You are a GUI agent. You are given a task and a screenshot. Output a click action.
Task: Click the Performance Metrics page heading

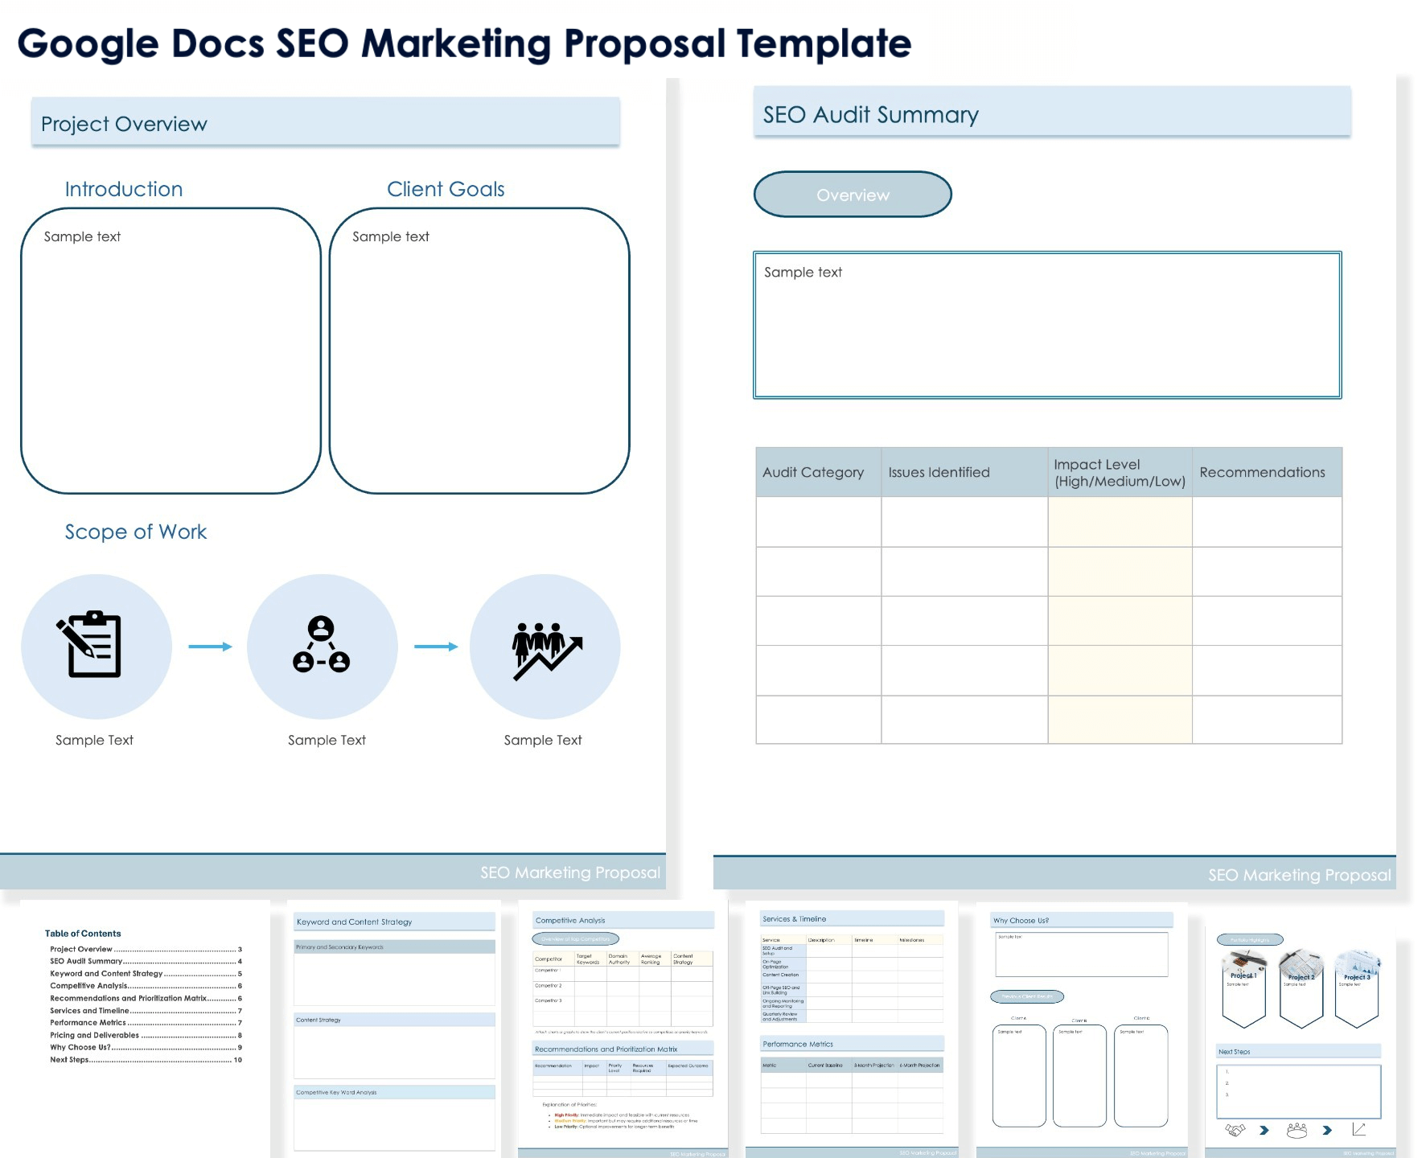point(852,1044)
